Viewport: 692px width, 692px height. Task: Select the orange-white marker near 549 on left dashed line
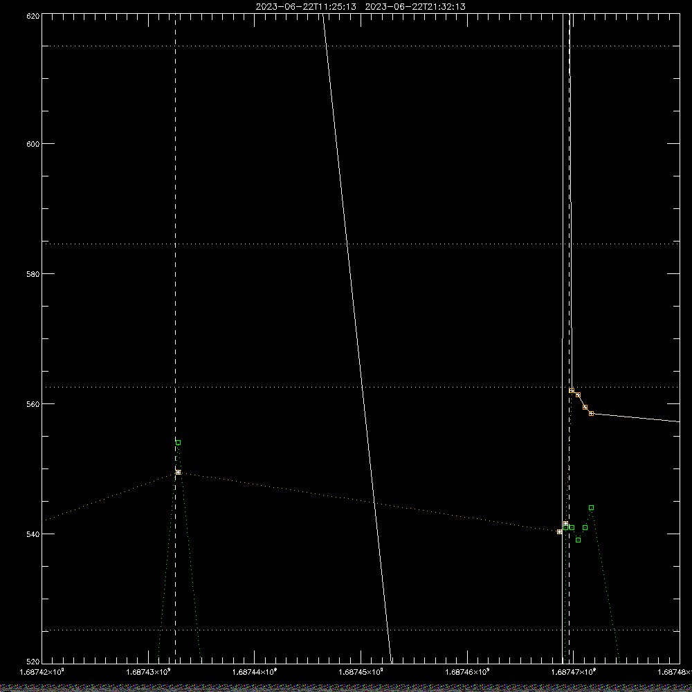[179, 472]
